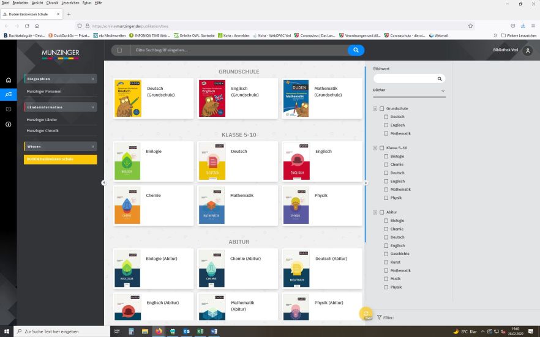This screenshot has width=540, height=337.
Task: Click the Firefox downloads arrow icon
Action: coord(523,26)
